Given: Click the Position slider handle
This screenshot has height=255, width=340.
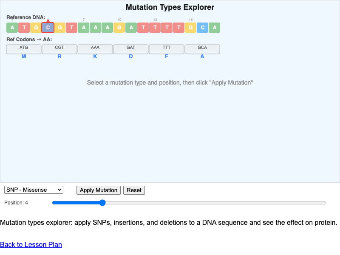Looking at the screenshot, I should click(x=102, y=203).
